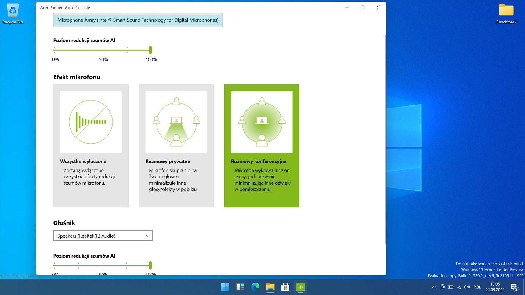Open the Speakers (Realtek(R) Audio) dropdown
525x295 pixels.
103,236
